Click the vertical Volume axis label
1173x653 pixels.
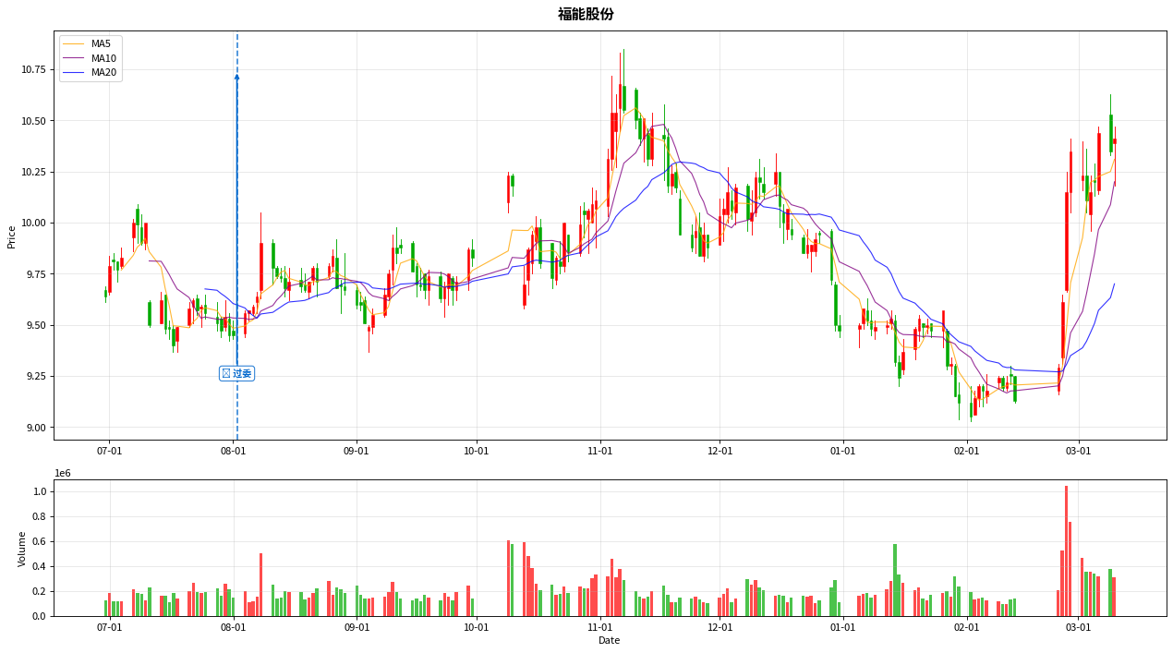(23, 548)
